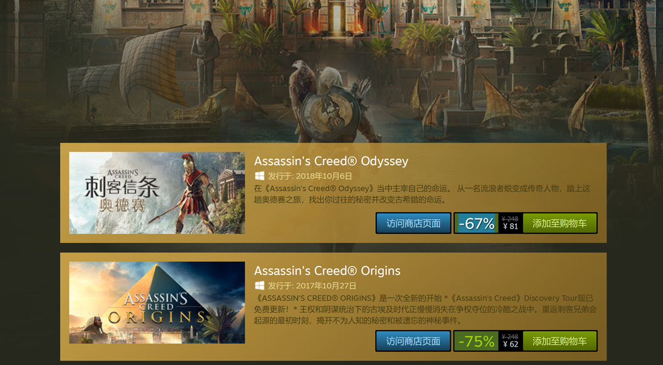Add Origins to cart with 添加至购物车
The width and height of the screenshot is (663, 365).
[560, 341]
